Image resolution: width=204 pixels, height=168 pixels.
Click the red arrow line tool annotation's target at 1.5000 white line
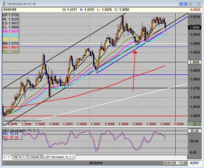(x=135, y=52)
